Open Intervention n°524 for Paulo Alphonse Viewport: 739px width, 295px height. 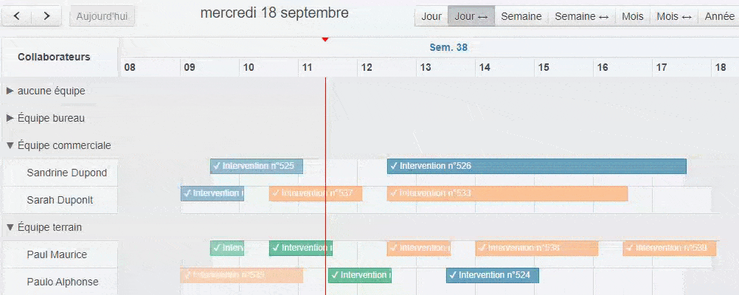pyautogui.click(x=493, y=276)
